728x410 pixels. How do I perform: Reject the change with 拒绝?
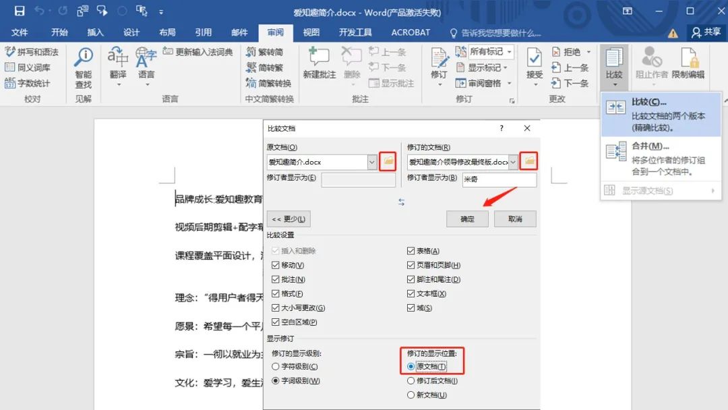566,52
